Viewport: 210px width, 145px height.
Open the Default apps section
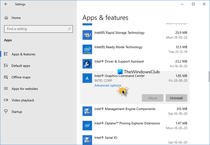click(21, 66)
